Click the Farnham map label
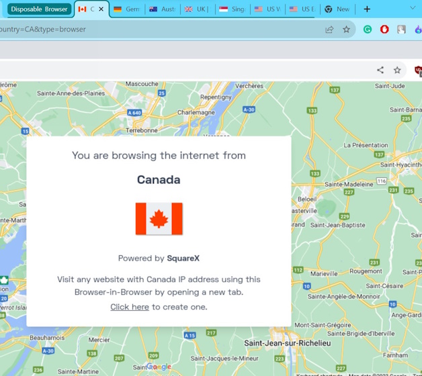 [395, 356]
